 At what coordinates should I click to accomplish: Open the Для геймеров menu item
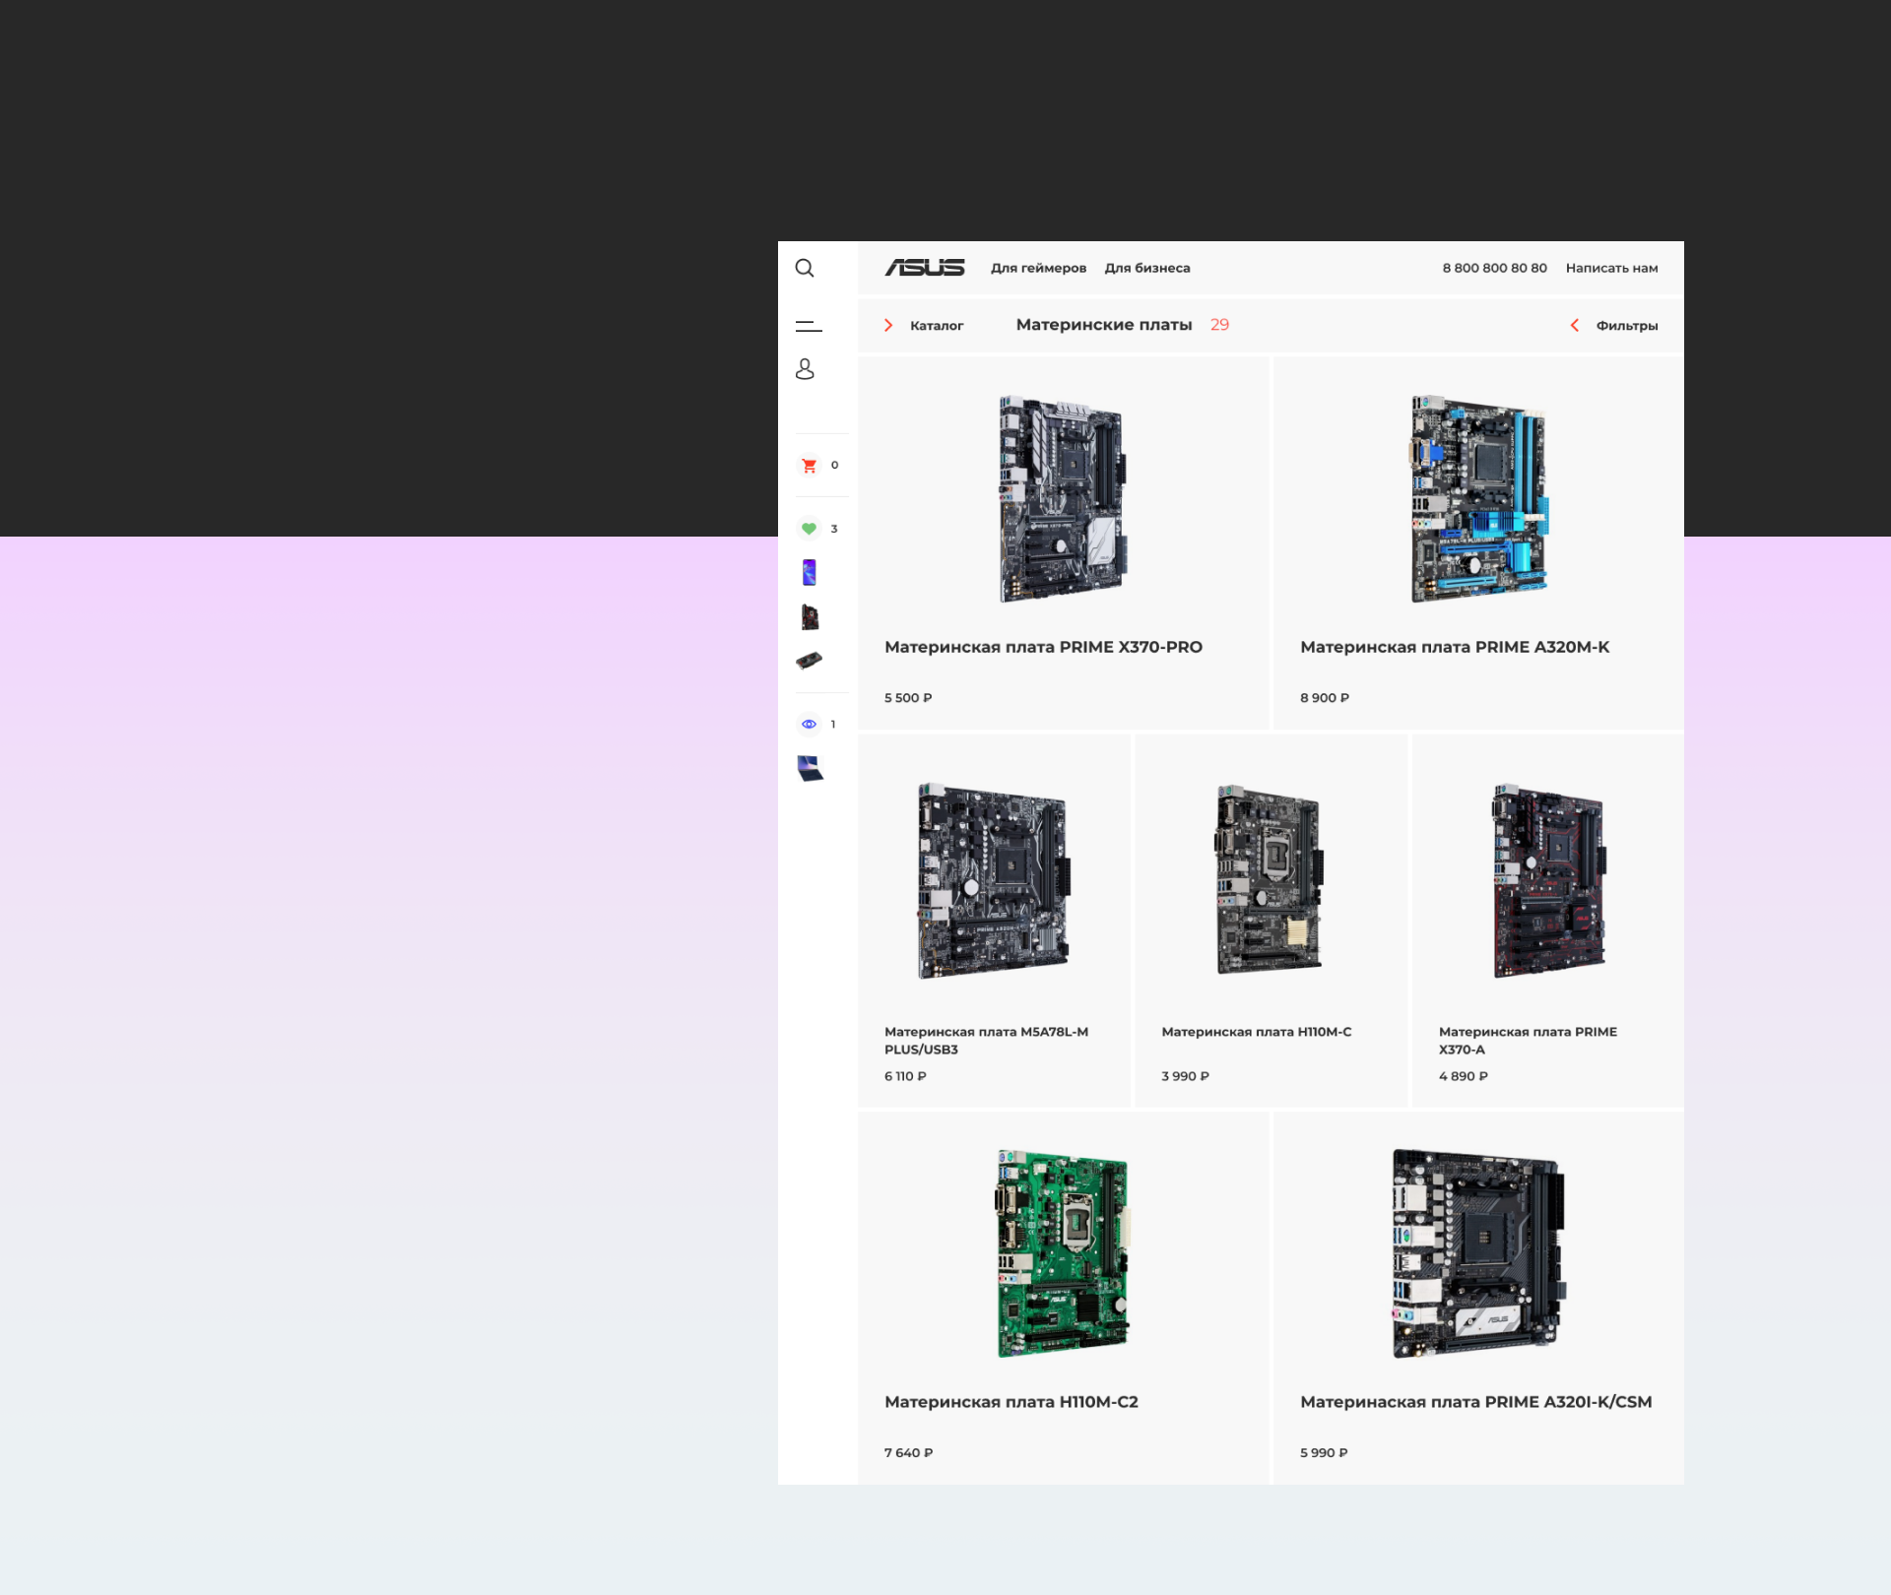click(x=1038, y=268)
